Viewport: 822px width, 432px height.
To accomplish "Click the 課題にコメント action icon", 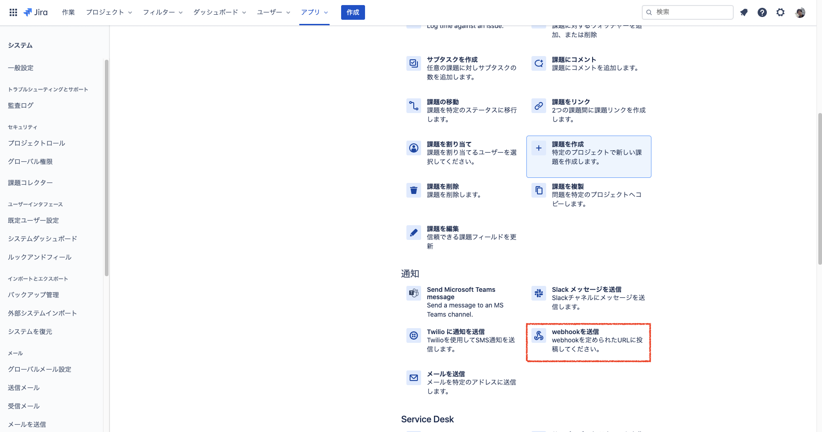I will click(539, 63).
